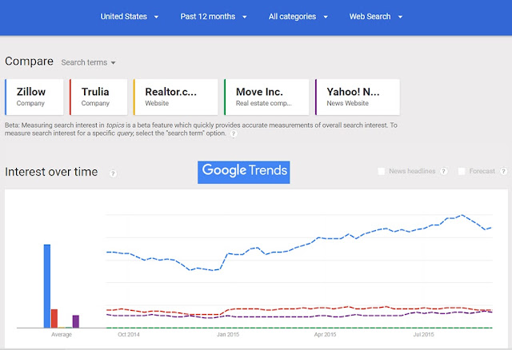Select the Move Inc. term card
Image resolution: width=512 pixels, height=350 pixels.
coord(266,97)
